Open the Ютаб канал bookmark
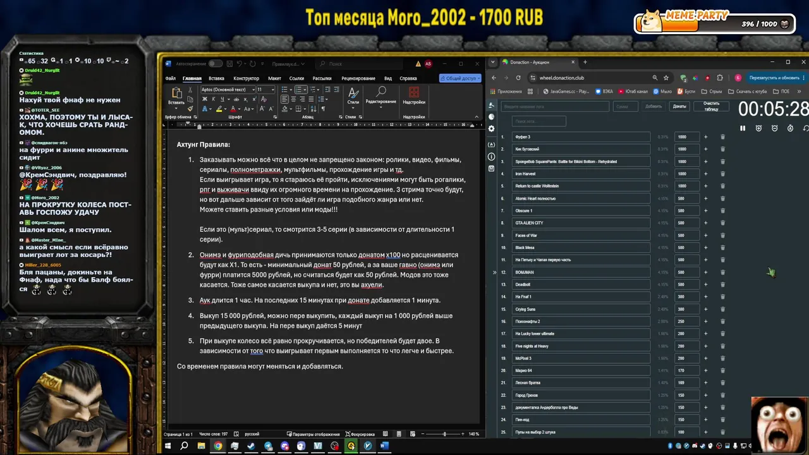This screenshot has height=455, width=809. 633,92
